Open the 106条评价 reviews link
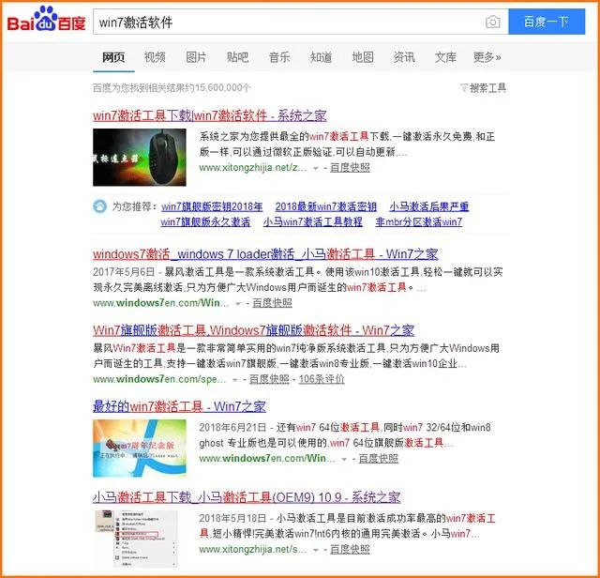Image resolution: width=600 pixels, height=578 pixels. tap(322, 379)
